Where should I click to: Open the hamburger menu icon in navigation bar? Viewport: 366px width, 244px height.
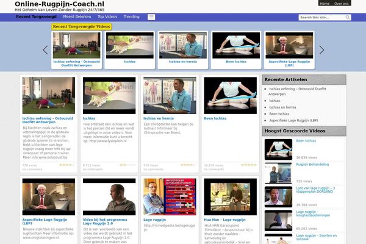(x=151, y=17)
